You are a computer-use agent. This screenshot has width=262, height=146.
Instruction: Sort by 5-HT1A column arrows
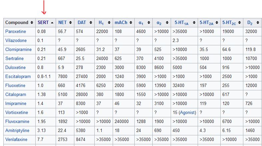pyautogui.click(x=194, y=23)
